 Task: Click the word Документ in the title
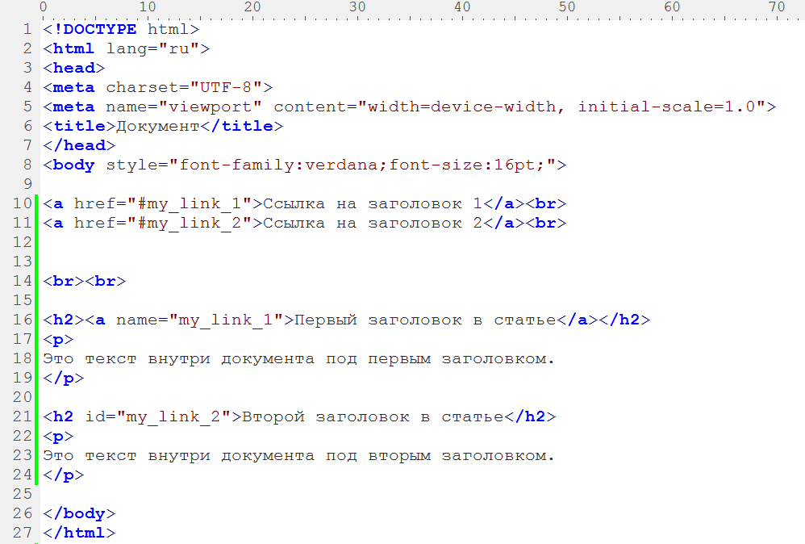[158, 127]
